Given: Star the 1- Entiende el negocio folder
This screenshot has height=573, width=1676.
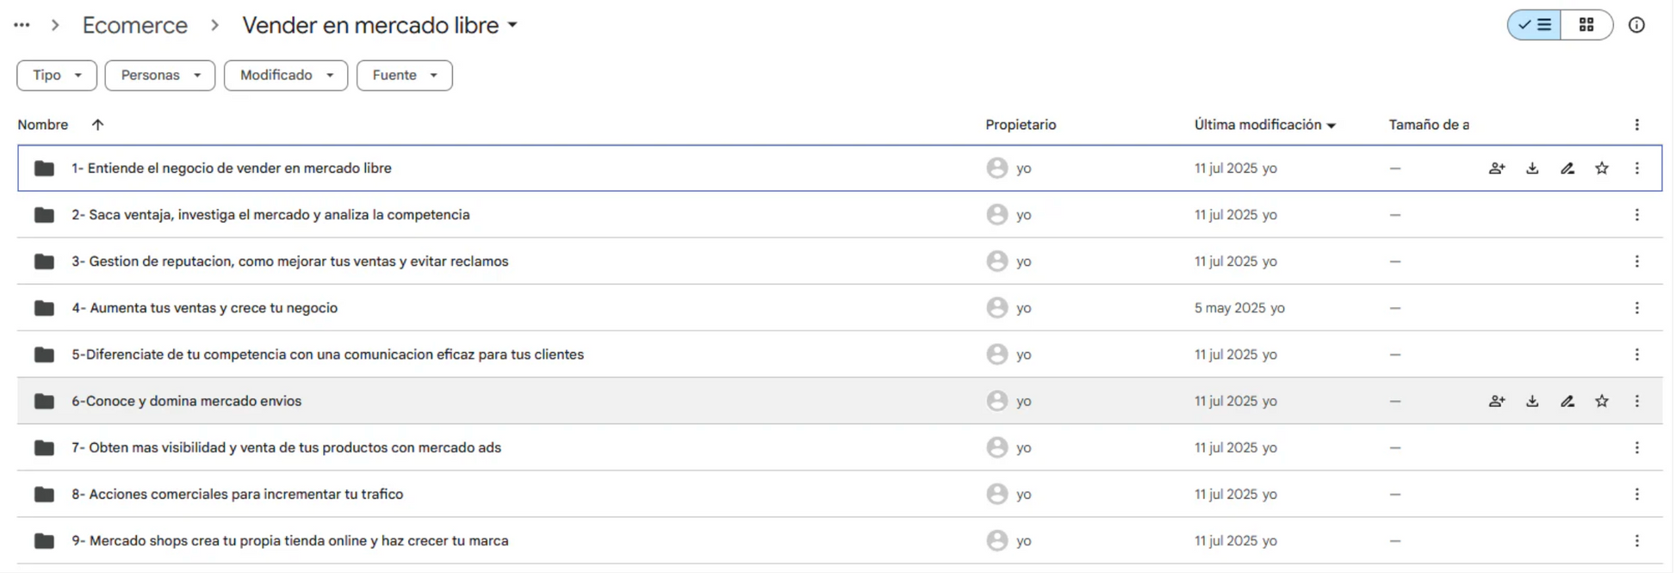Looking at the screenshot, I should pos(1602,169).
